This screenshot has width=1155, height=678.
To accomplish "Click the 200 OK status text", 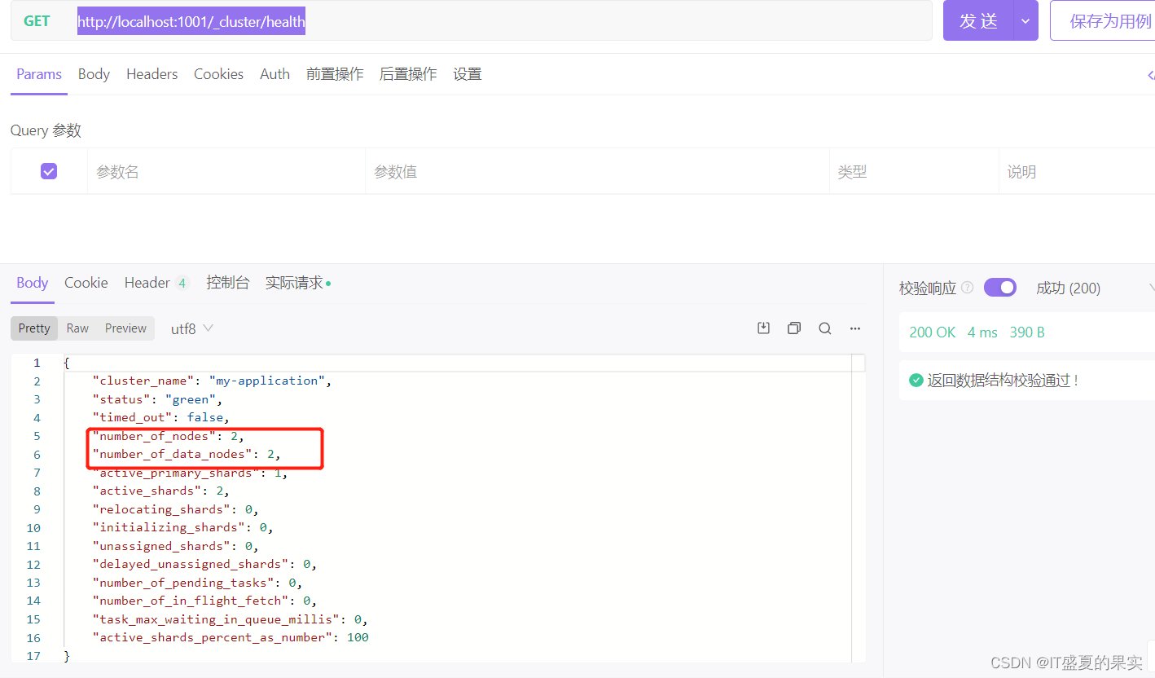I will click(x=933, y=332).
